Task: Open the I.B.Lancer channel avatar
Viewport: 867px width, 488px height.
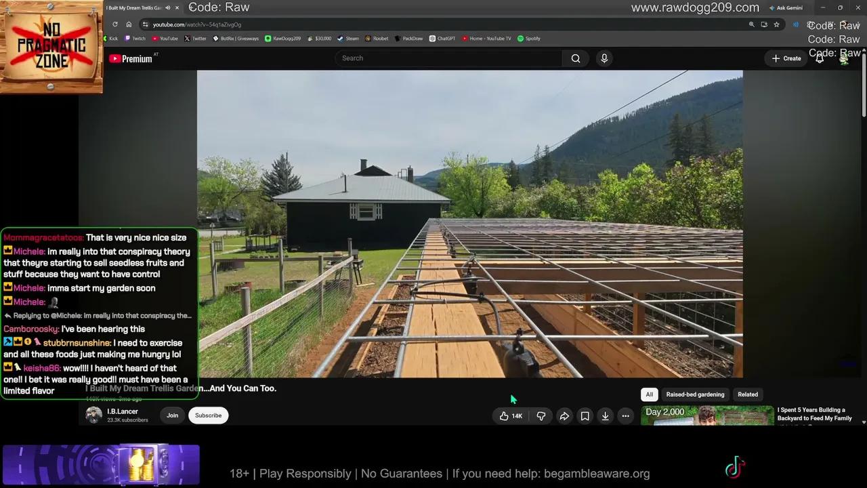Action: pyautogui.click(x=94, y=415)
